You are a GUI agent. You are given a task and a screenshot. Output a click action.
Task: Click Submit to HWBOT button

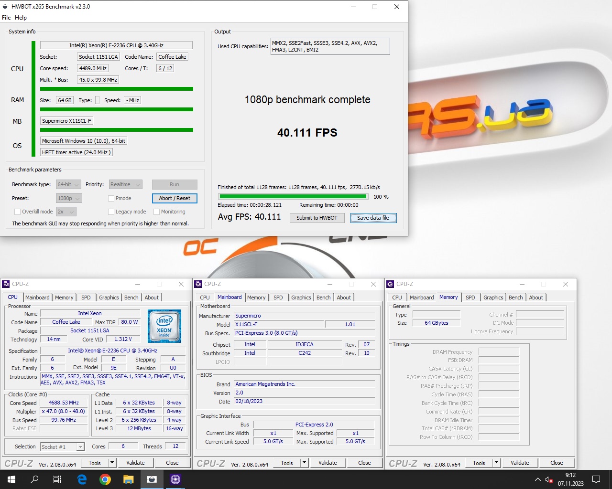click(x=317, y=218)
